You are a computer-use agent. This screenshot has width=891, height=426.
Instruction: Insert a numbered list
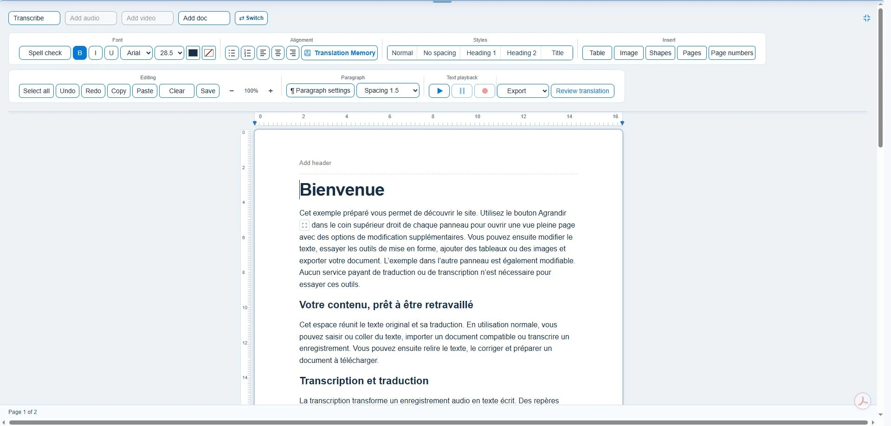click(248, 53)
